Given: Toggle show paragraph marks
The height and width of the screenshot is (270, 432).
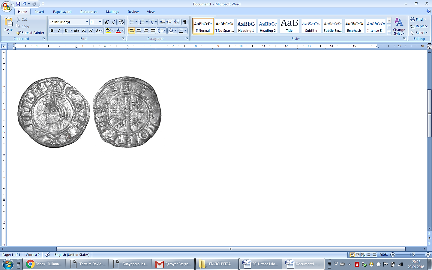Looking at the screenshot, I should 185,22.
